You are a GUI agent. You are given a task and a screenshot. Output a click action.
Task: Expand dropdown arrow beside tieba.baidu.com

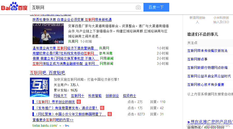pos(60,126)
